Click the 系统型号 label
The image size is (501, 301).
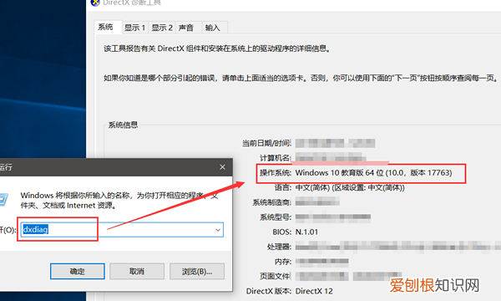click(275, 217)
